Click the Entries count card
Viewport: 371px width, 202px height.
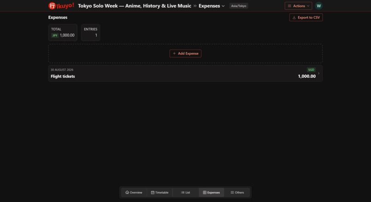(91, 32)
